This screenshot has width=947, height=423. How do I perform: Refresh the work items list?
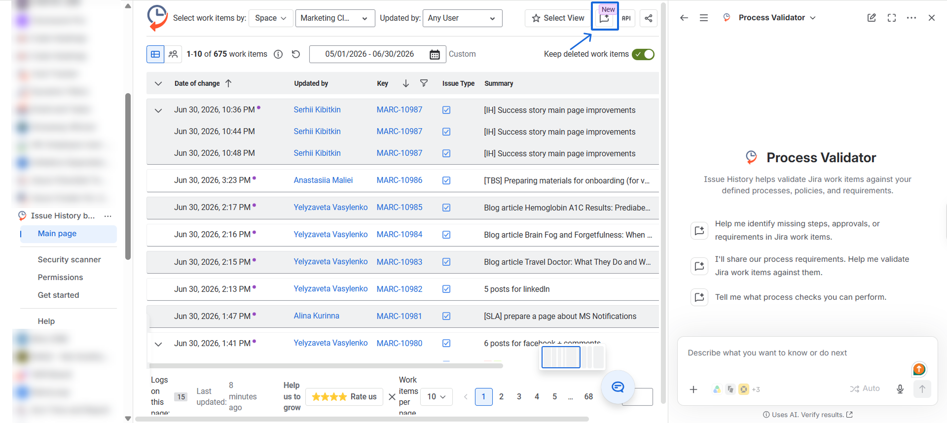tap(296, 54)
